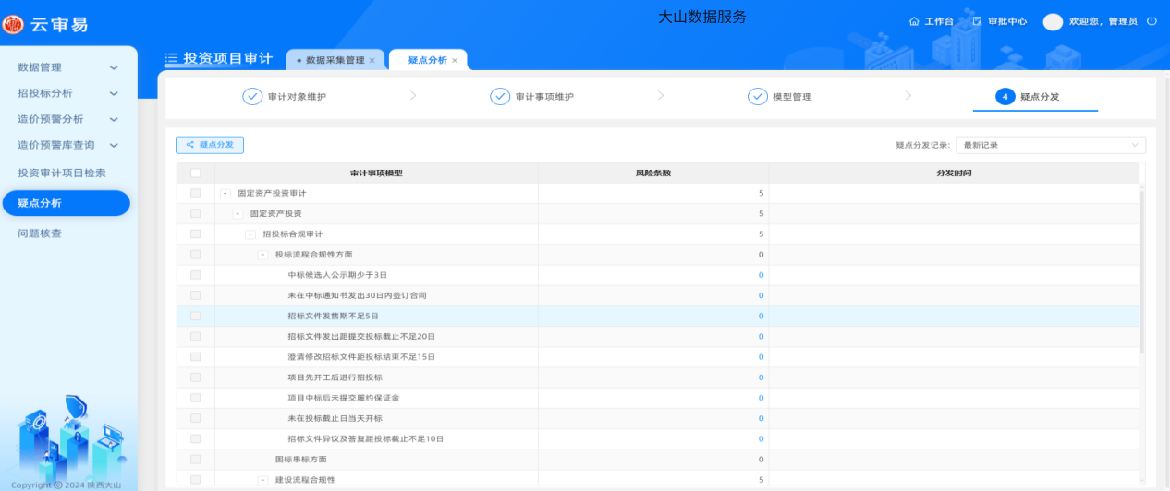The height and width of the screenshot is (491, 1170).
Task: Check the 招标文件发售期不足5日 row checkbox
Action: point(195,316)
